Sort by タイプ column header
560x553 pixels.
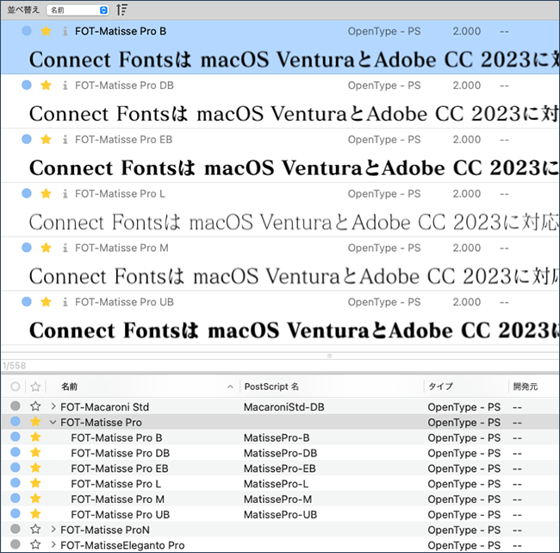pyautogui.click(x=440, y=386)
